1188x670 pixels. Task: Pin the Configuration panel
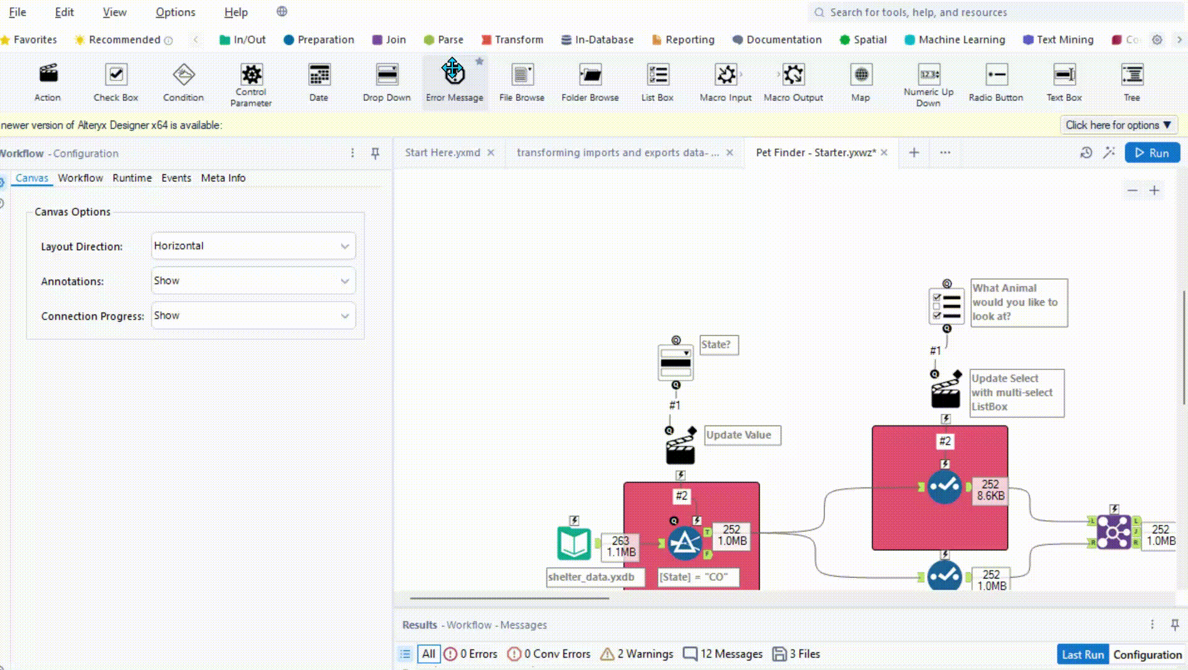click(375, 153)
